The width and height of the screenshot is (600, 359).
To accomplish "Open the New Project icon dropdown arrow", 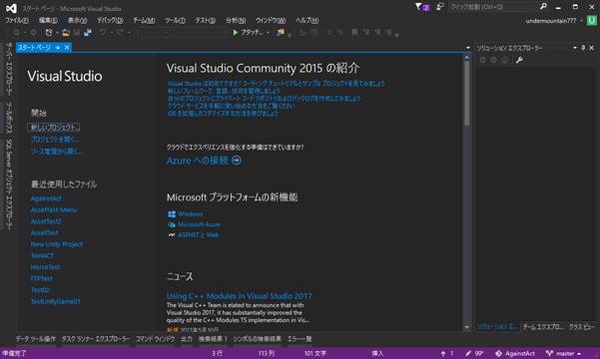I will 57,33.
